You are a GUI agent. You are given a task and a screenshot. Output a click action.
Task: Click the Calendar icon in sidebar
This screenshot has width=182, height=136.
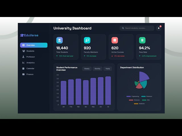click(x=23, y=69)
